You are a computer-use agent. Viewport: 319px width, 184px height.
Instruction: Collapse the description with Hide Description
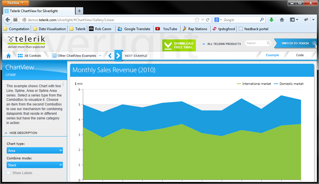coord(21,133)
